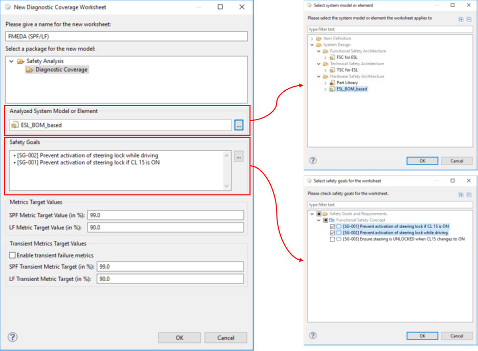Select FSC for ESL model icon
478x351 pixels.
(332, 58)
